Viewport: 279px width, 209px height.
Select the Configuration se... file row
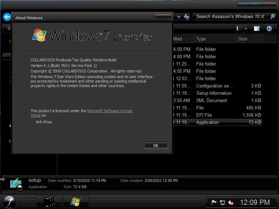tap(217, 86)
